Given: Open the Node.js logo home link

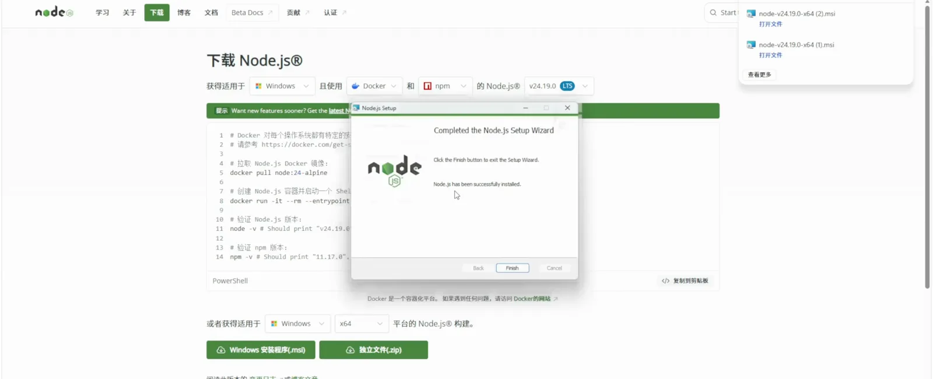Looking at the screenshot, I should click(x=54, y=12).
